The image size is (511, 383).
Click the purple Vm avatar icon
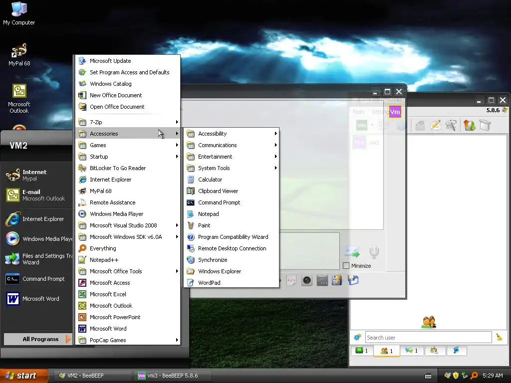(395, 112)
